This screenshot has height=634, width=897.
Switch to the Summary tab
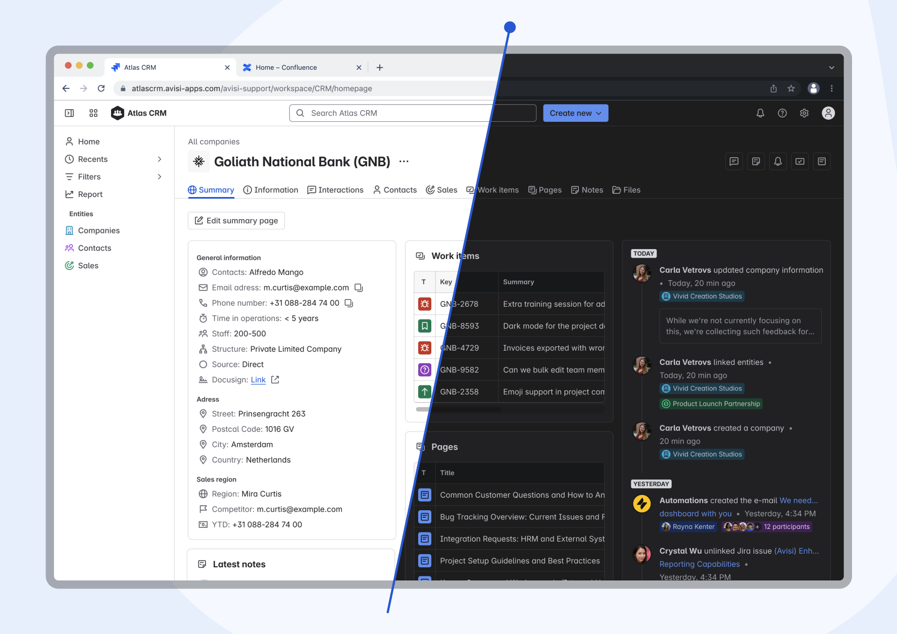click(x=211, y=190)
